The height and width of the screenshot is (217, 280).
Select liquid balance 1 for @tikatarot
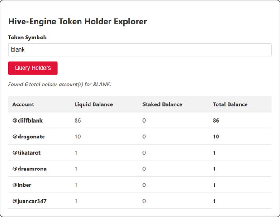pyautogui.click(x=76, y=153)
